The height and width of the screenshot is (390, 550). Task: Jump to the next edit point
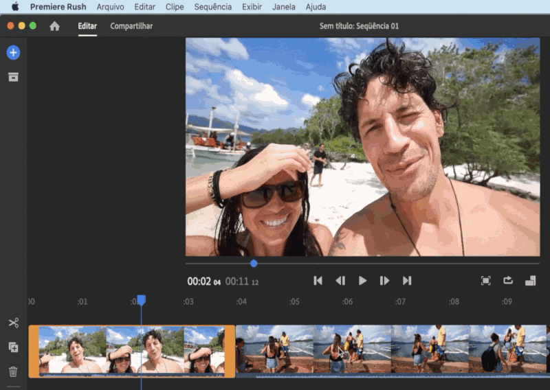click(407, 281)
